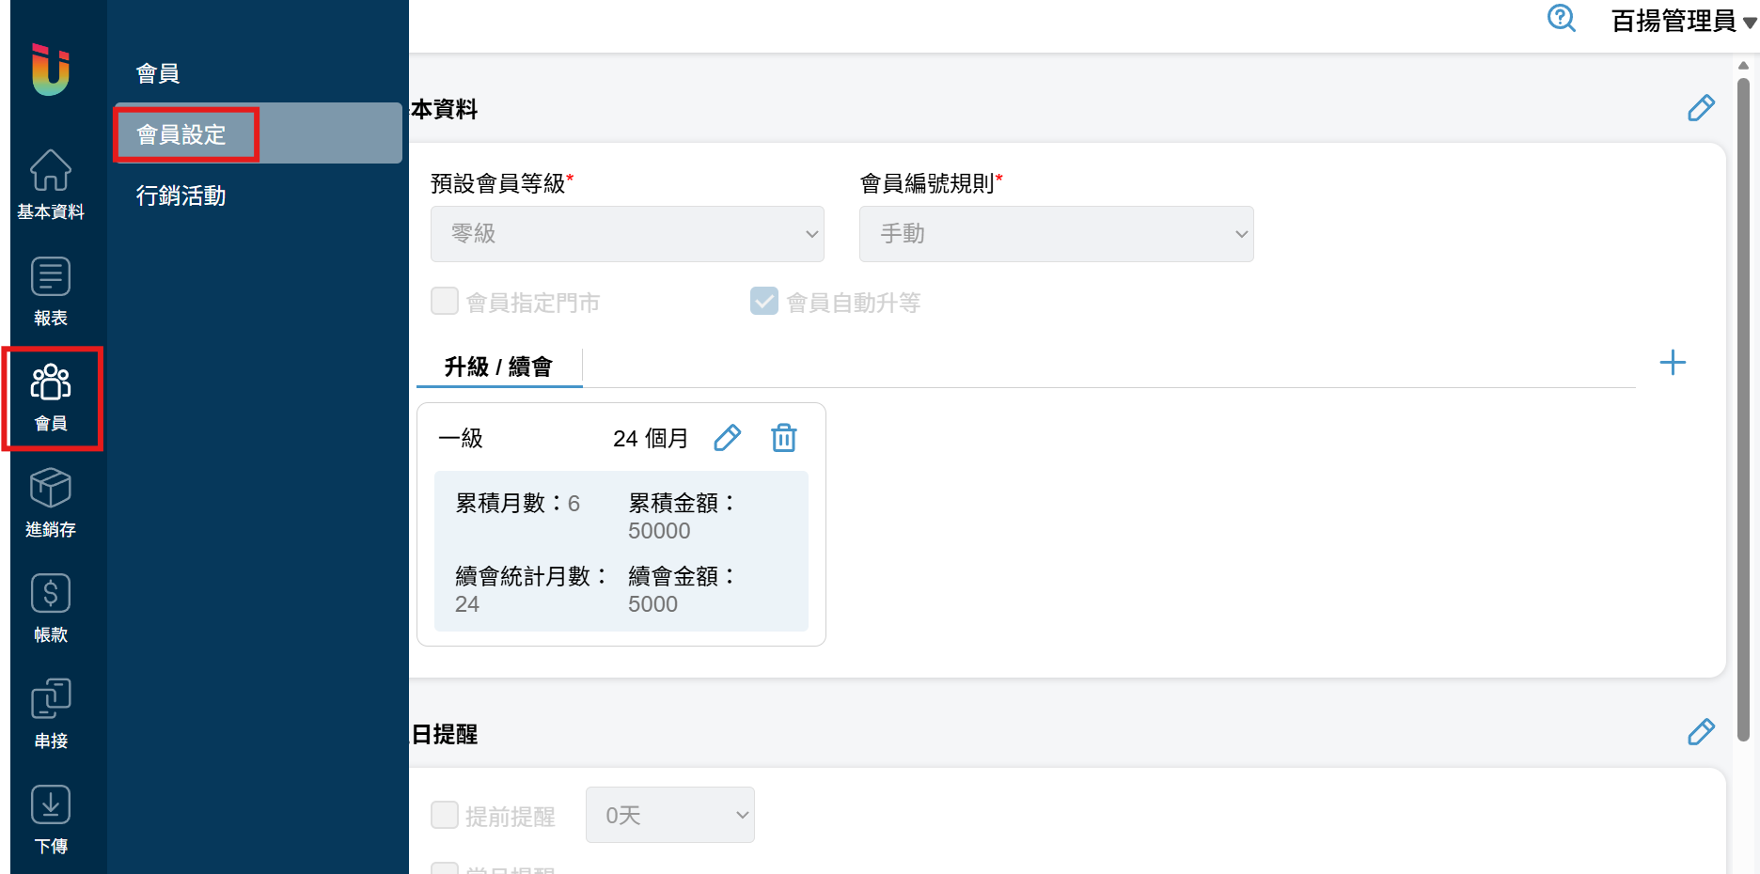Open the help search icon in header
The width and height of the screenshot is (1760, 874).
pyautogui.click(x=1561, y=19)
